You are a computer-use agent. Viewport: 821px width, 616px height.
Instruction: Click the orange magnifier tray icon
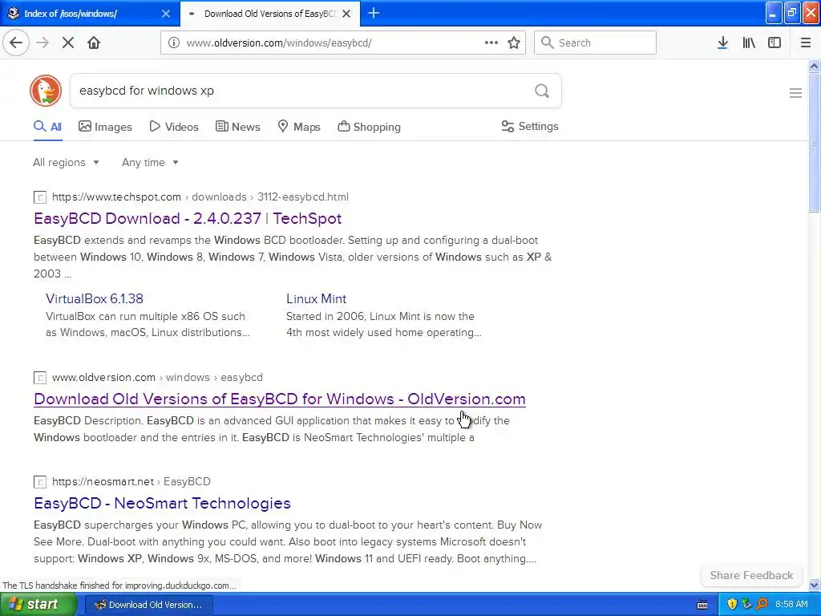[x=762, y=605]
